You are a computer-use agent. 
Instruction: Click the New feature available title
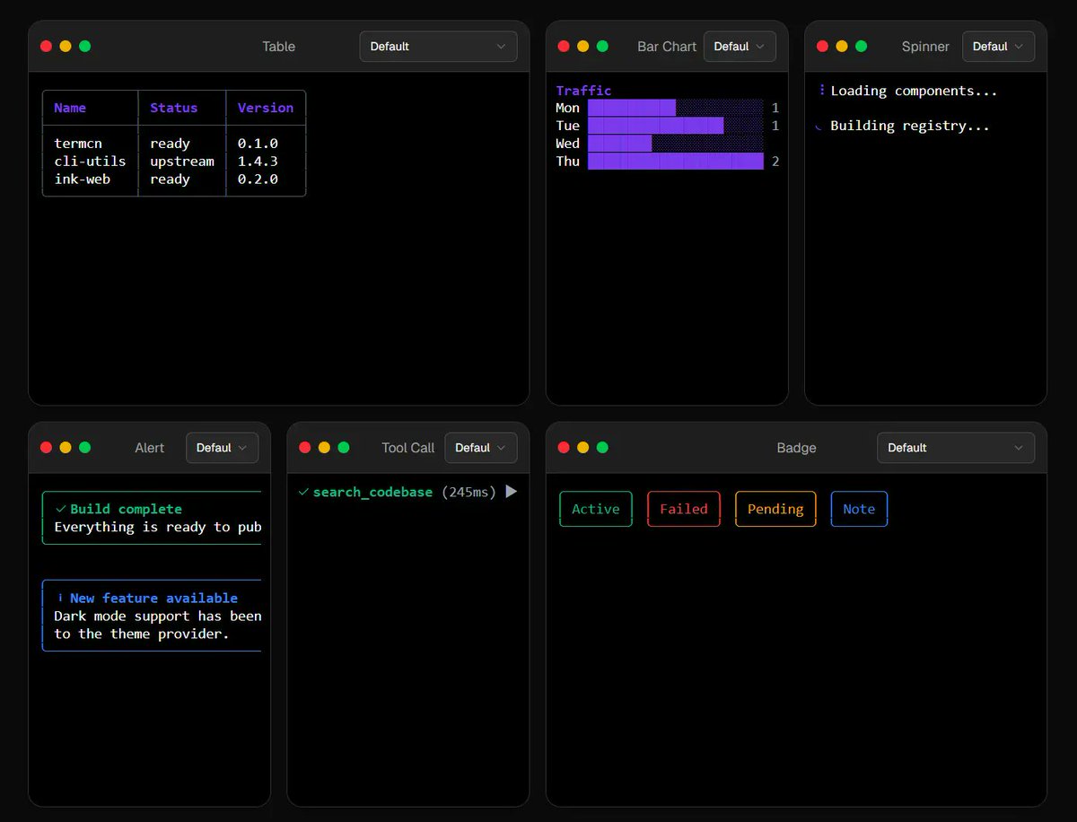tap(153, 599)
